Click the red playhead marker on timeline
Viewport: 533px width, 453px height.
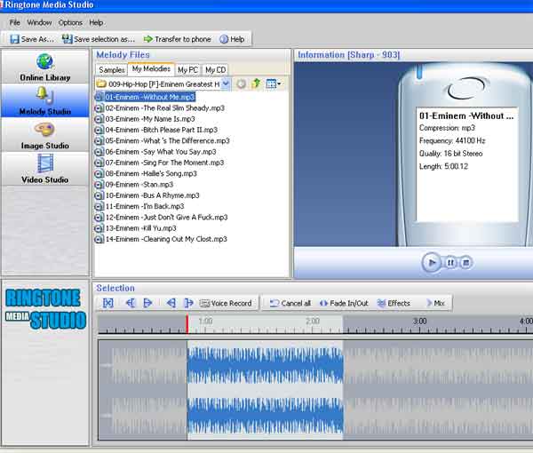(x=187, y=324)
